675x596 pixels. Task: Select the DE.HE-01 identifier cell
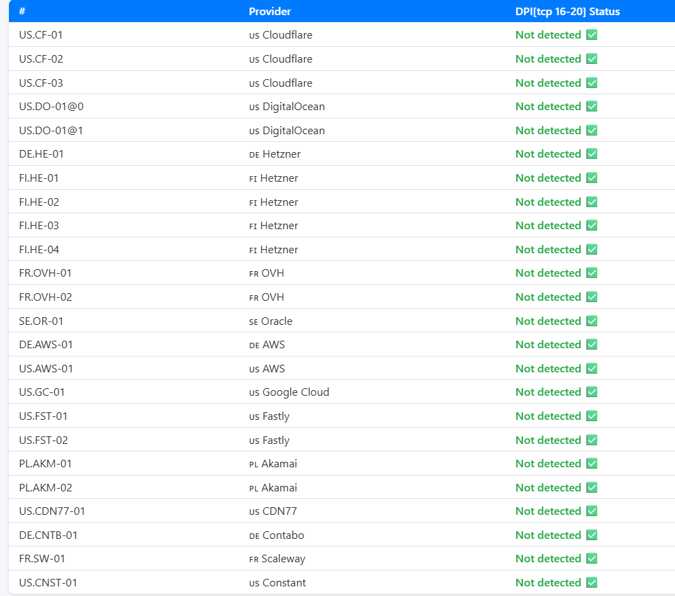point(41,153)
